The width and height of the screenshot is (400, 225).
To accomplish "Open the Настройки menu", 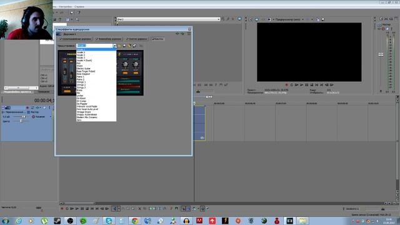I will click(65, 7).
